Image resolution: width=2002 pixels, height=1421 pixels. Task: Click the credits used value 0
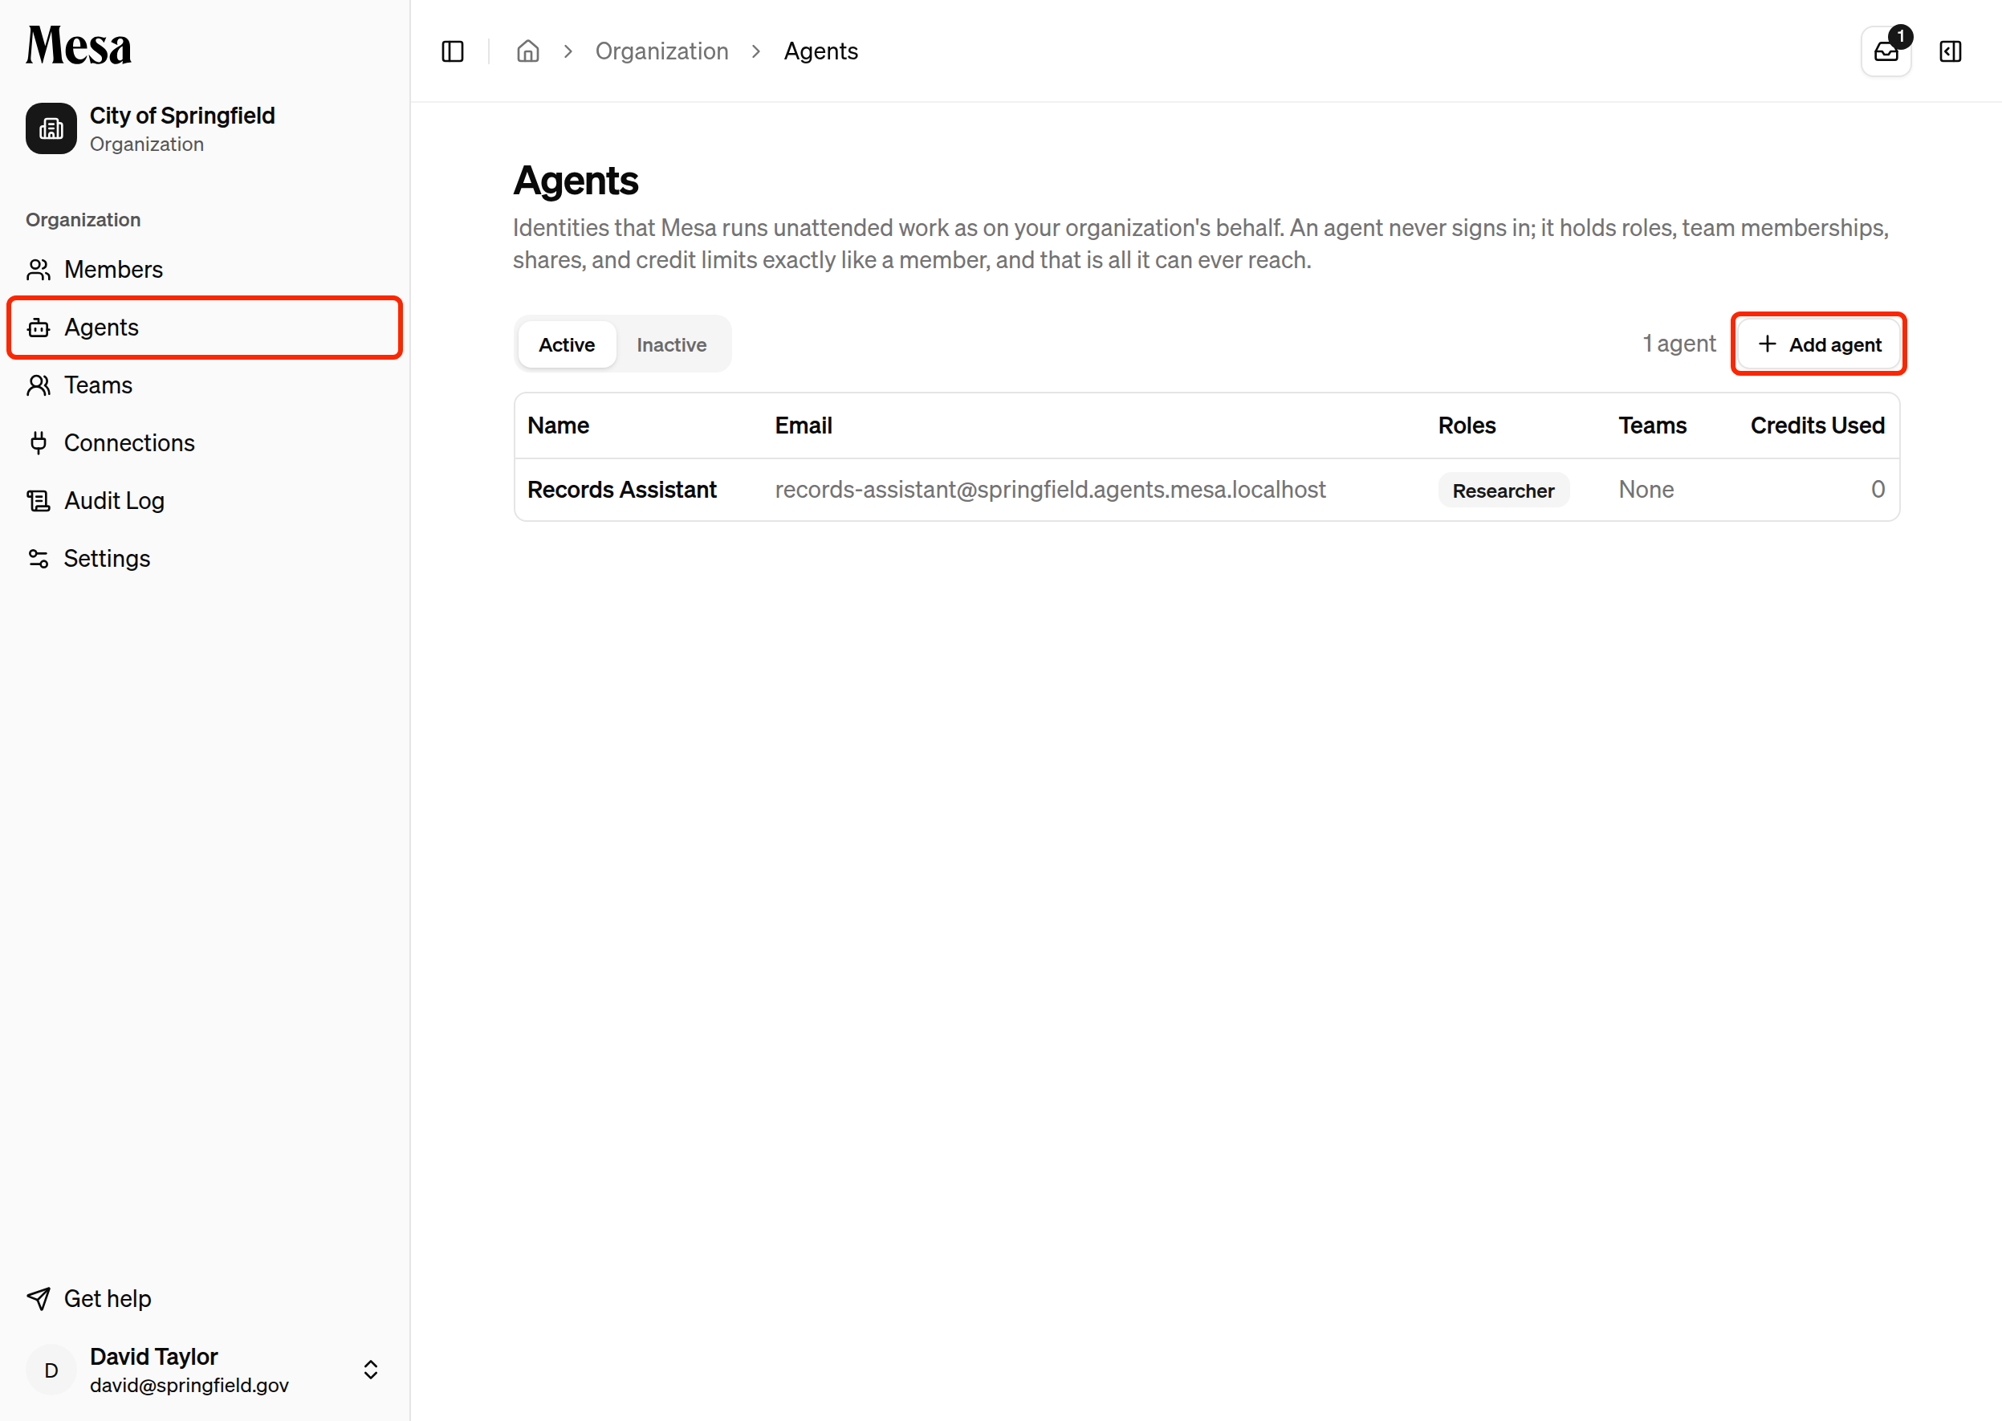pos(1878,490)
